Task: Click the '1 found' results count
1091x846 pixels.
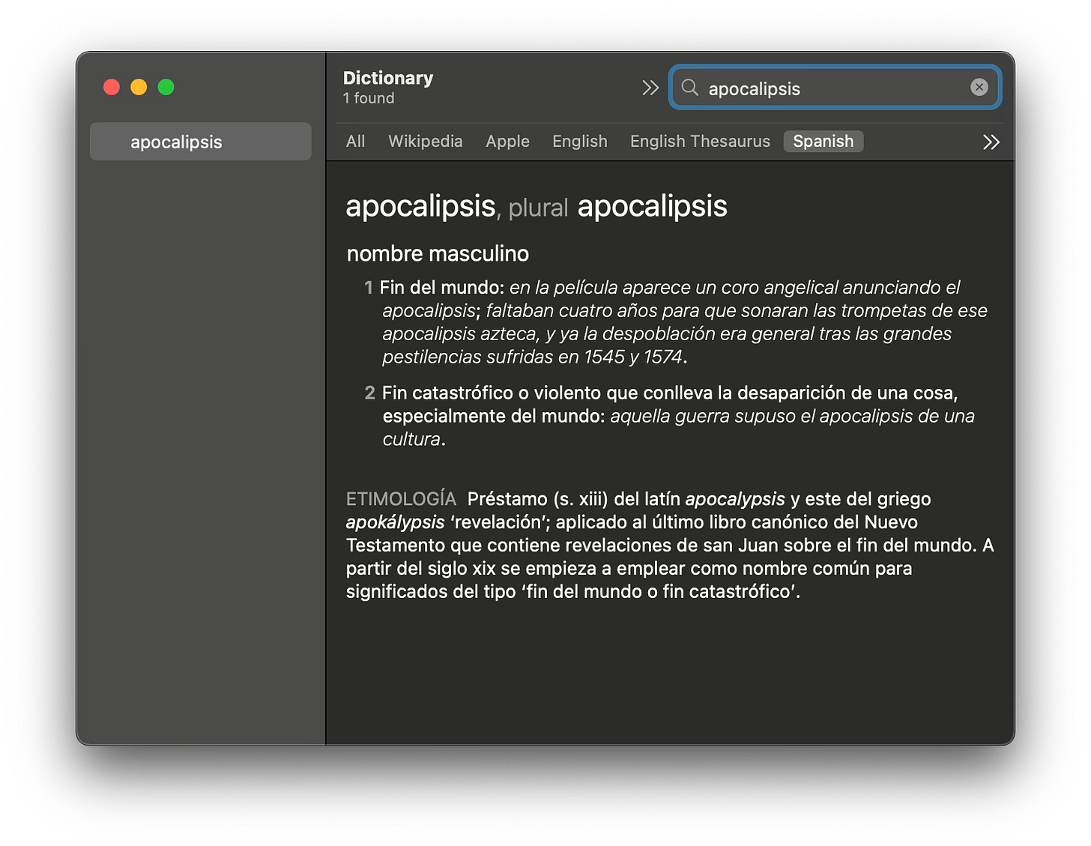Action: 369,99
